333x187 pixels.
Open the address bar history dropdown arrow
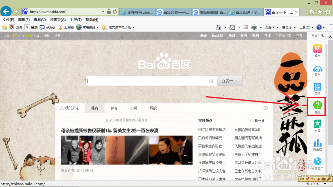103,12
